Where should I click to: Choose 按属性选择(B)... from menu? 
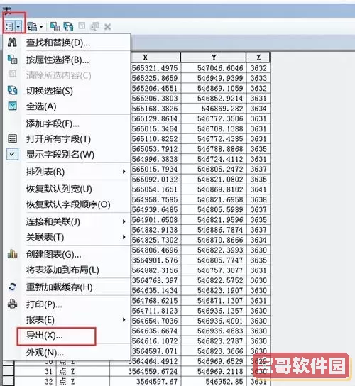tap(67, 60)
